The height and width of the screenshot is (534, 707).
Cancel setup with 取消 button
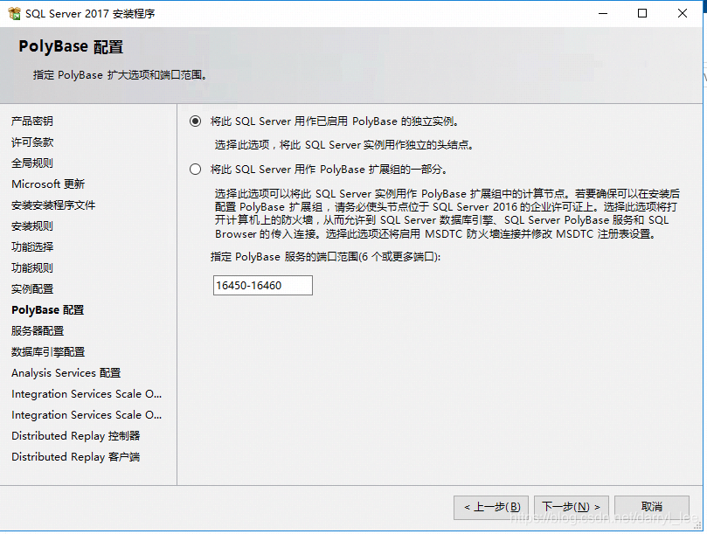pos(652,507)
